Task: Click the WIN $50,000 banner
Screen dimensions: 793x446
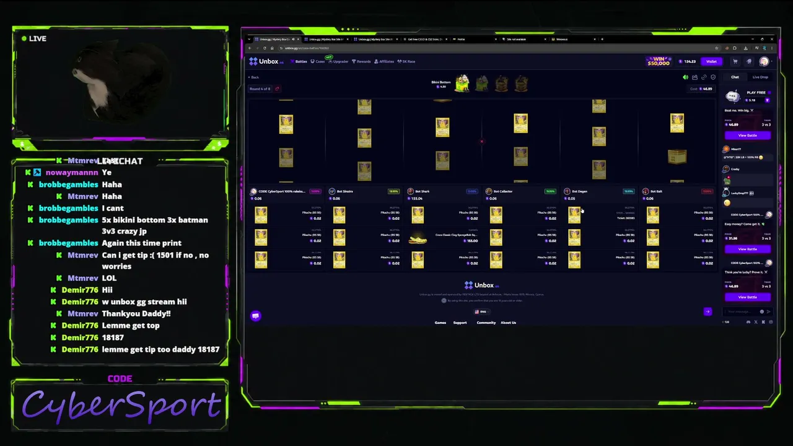Action: pyautogui.click(x=658, y=61)
